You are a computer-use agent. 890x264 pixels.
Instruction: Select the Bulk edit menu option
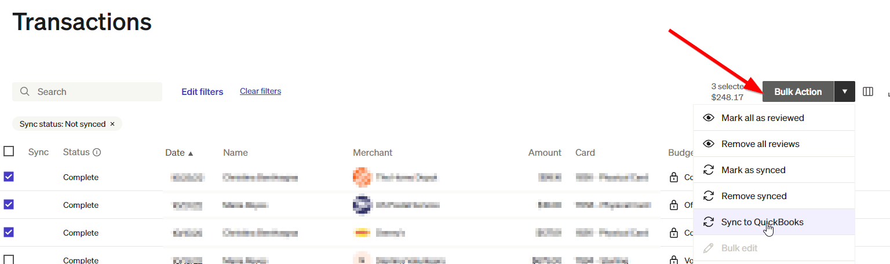pos(739,248)
